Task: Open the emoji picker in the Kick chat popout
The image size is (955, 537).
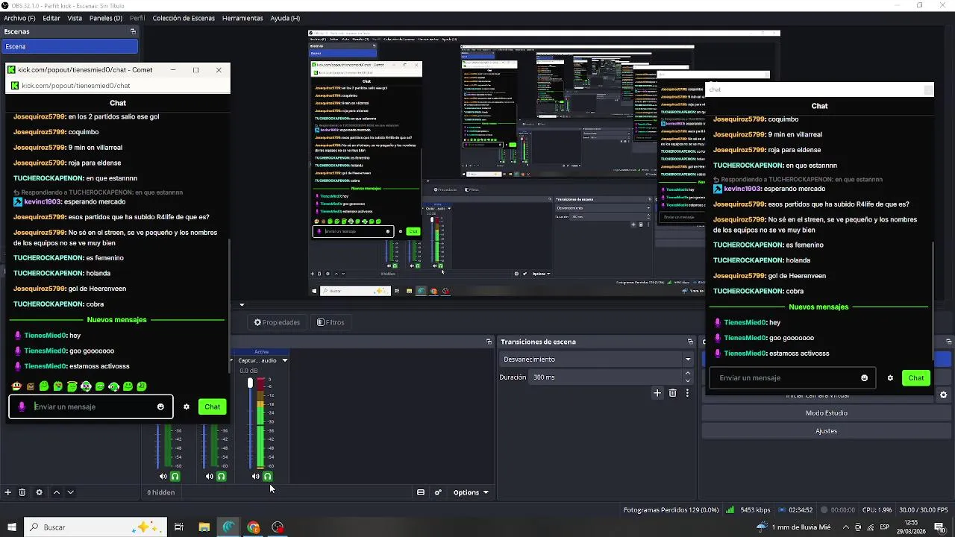Action: tap(160, 406)
